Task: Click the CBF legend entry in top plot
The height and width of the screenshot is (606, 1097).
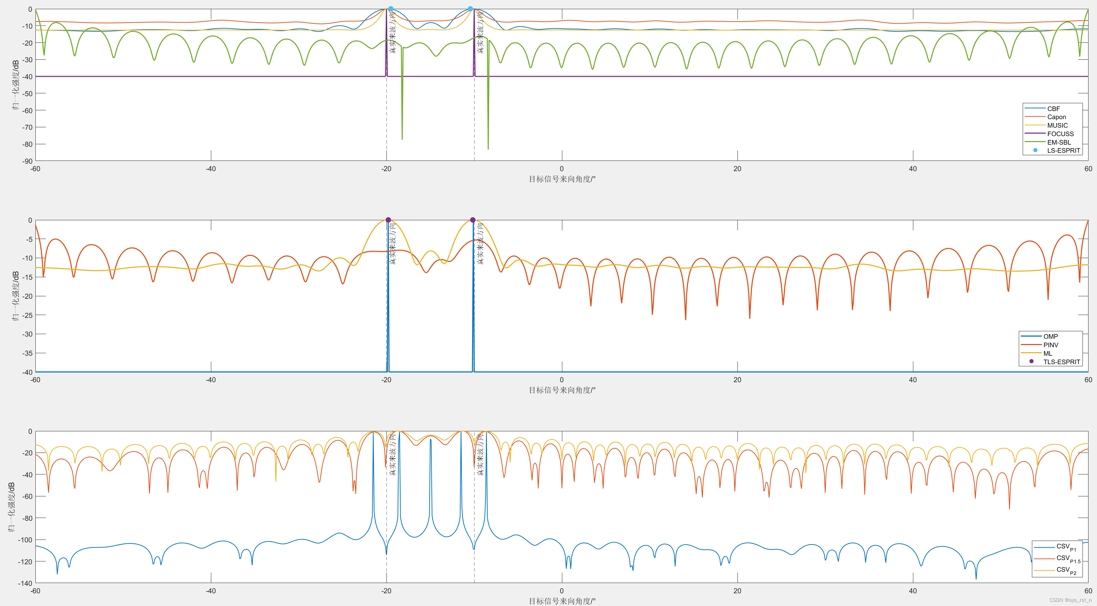Action: point(1052,109)
